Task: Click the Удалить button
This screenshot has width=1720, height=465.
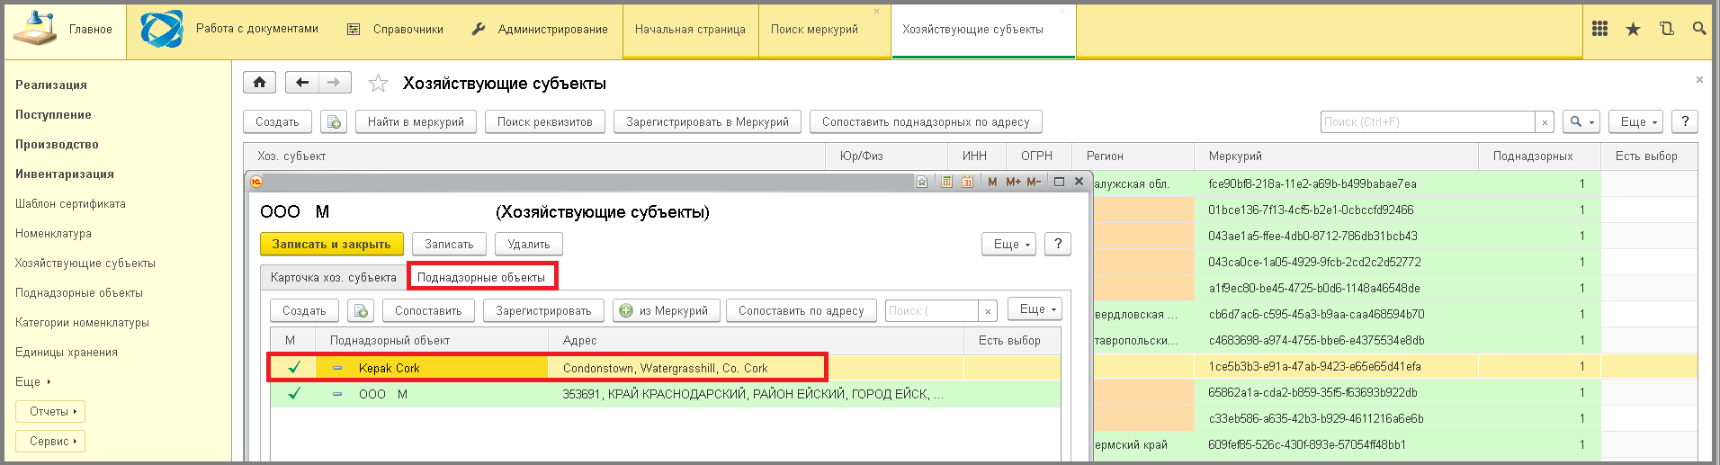Action: click(x=529, y=244)
